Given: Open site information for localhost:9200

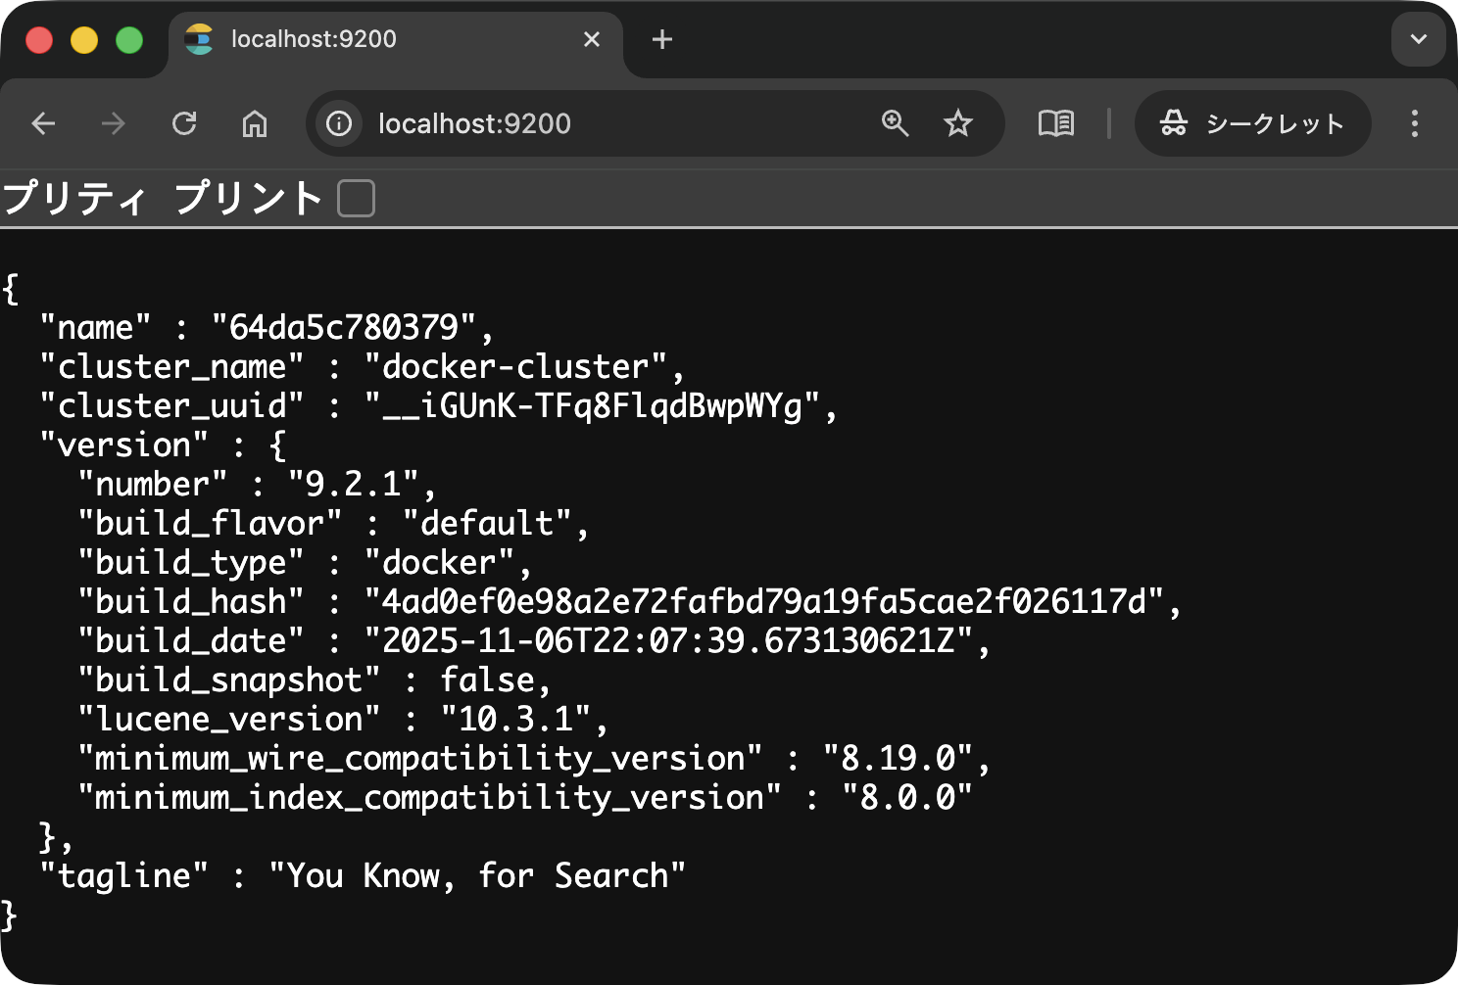Looking at the screenshot, I should pyautogui.click(x=338, y=123).
